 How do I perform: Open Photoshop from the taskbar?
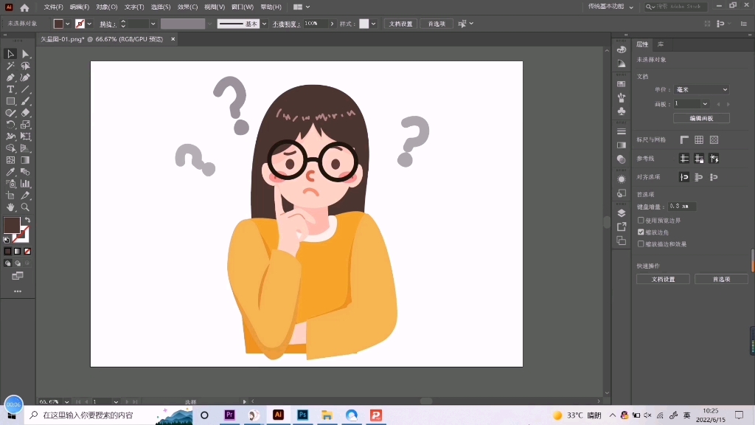click(x=302, y=415)
